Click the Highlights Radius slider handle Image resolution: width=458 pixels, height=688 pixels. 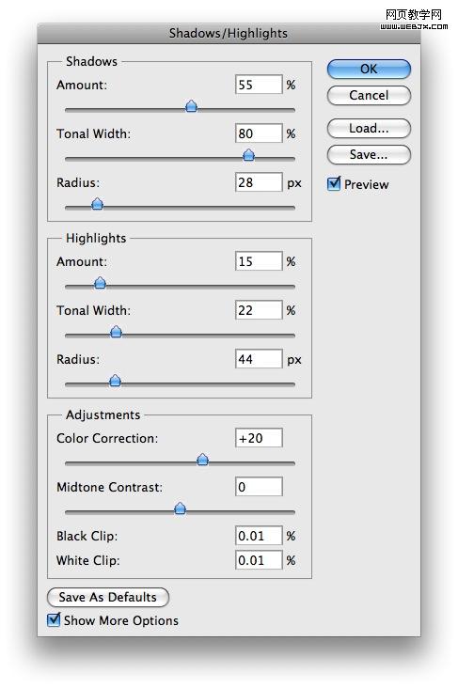[115, 381]
